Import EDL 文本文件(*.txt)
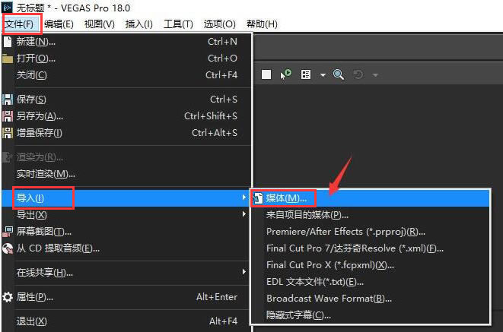 pos(370,282)
